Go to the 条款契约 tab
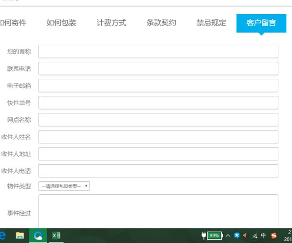Viewport: 292px width, 243px height. point(161,23)
